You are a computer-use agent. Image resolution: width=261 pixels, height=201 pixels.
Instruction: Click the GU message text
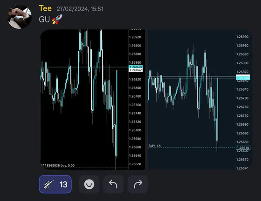point(44,20)
